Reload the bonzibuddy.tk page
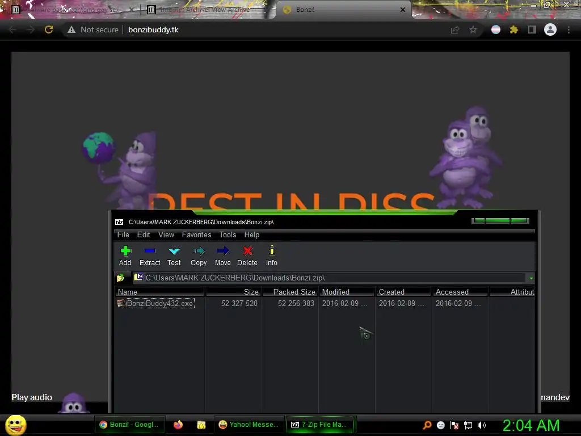Viewport: 581px width, 436px height. tap(49, 30)
